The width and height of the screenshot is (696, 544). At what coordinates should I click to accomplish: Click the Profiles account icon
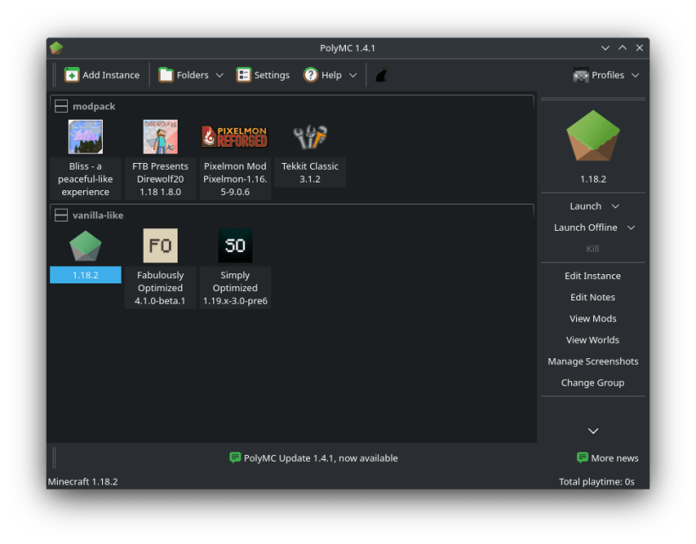tap(580, 76)
